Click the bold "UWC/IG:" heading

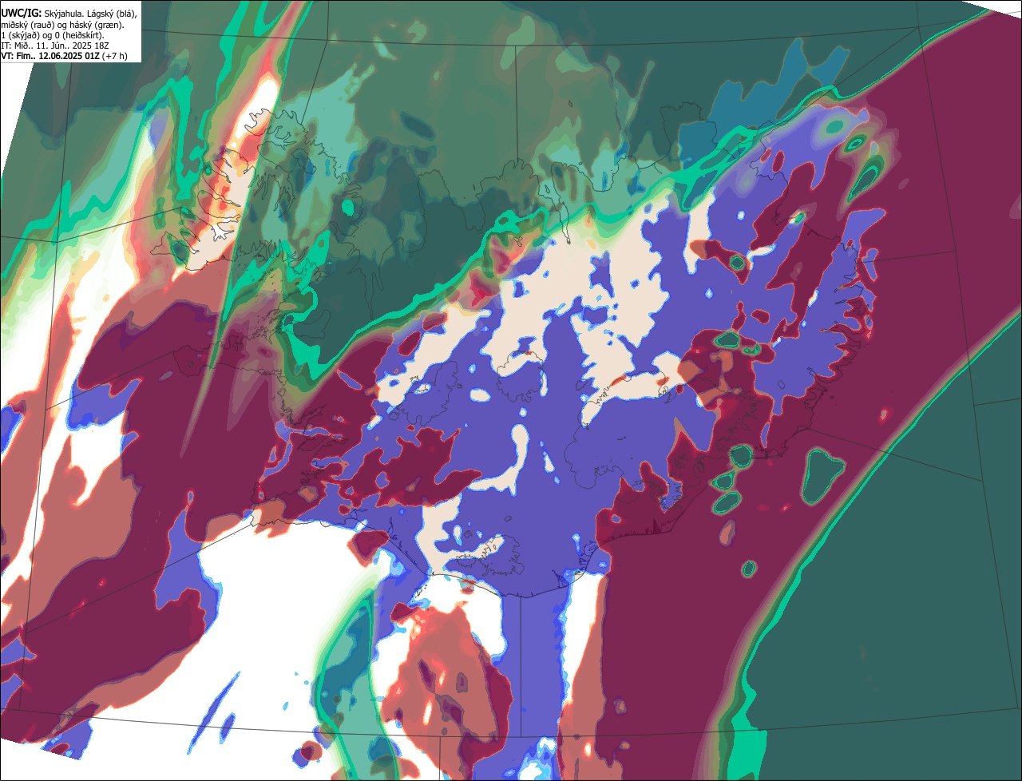point(22,13)
